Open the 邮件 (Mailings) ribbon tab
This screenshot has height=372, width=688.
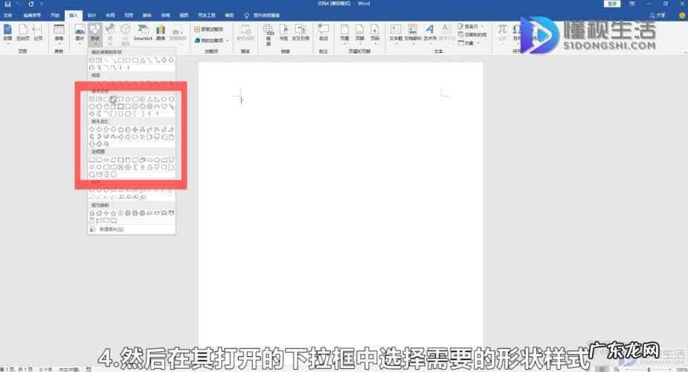pyautogui.click(x=147, y=16)
